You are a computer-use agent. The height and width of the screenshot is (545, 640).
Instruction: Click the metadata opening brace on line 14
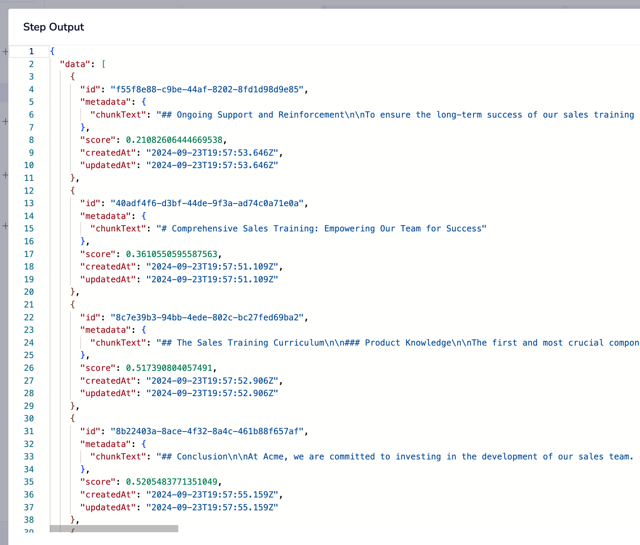[x=144, y=216]
